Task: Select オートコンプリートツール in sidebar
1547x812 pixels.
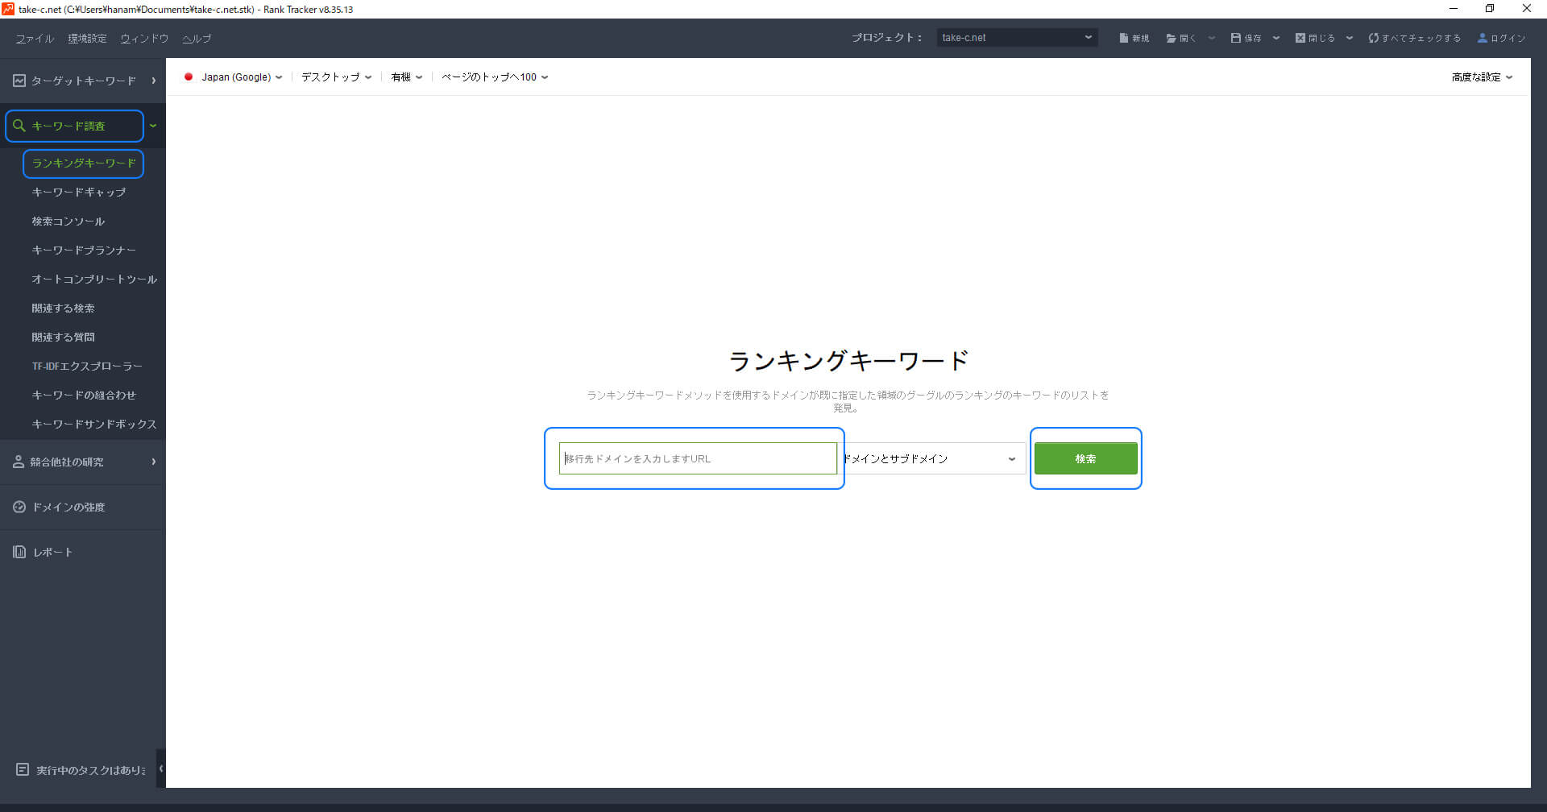Action: coord(94,279)
